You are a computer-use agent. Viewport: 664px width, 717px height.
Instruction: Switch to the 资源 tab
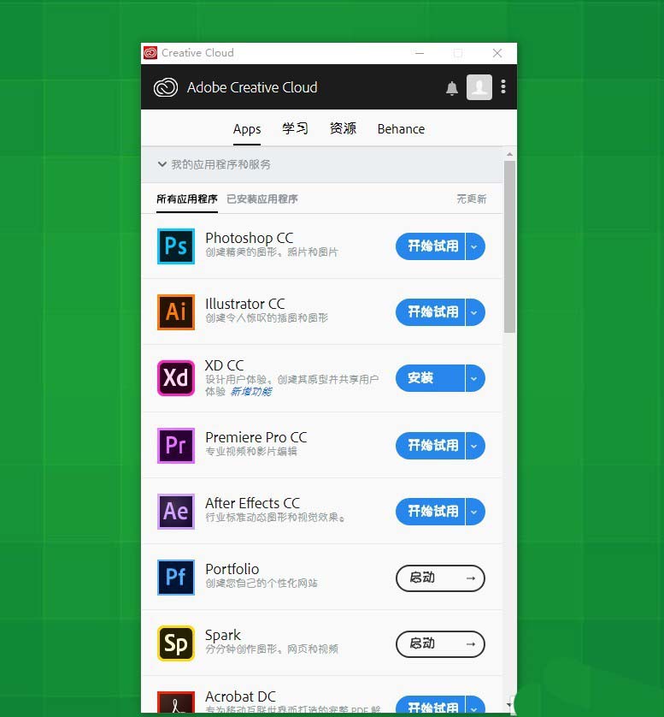[343, 128]
